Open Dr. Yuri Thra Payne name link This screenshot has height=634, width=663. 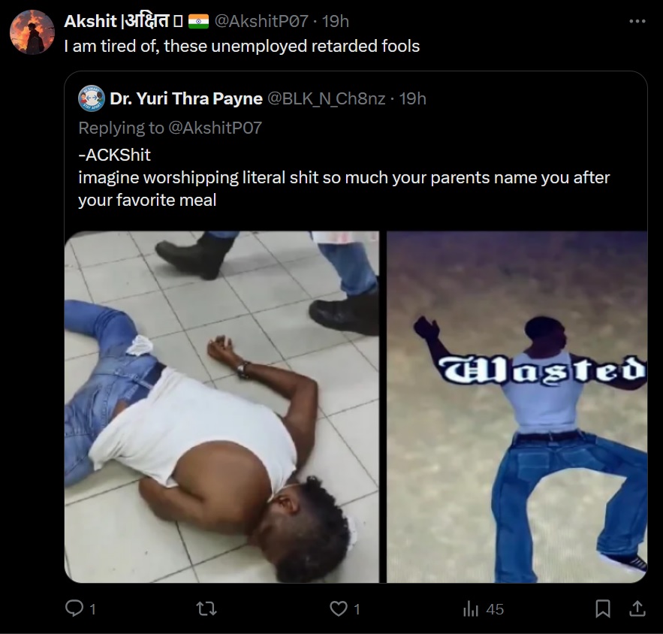(186, 98)
